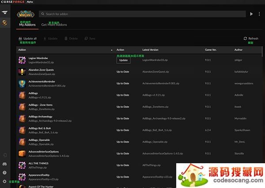Open settings via the gear icon
Viewport: 265px width, 188px height.
click(x=5, y=181)
